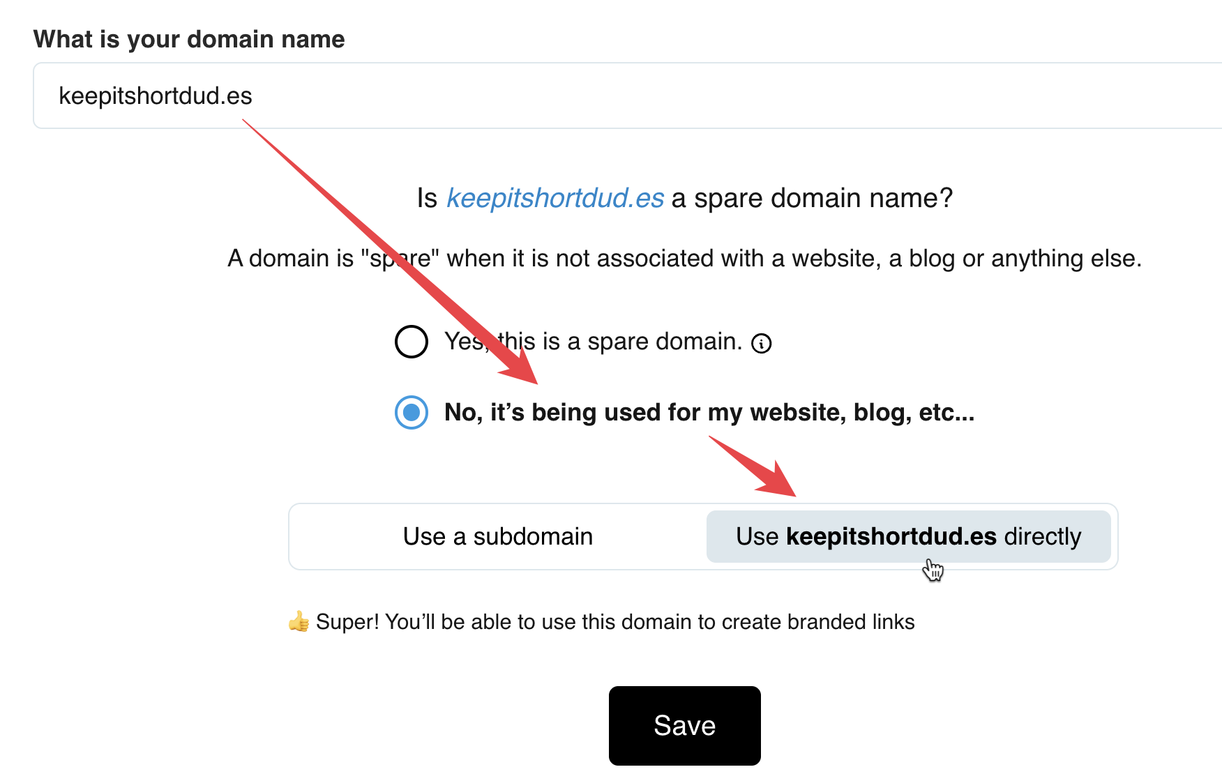Image resolution: width=1222 pixels, height=774 pixels.
Task: Open the keepitshortdud.es link in the question
Action: (555, 198)
